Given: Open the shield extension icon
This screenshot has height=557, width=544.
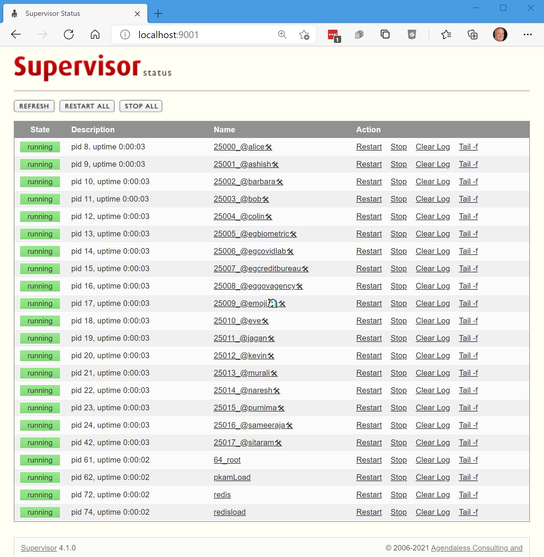Looking at the screenshot, I should [412, 35].
